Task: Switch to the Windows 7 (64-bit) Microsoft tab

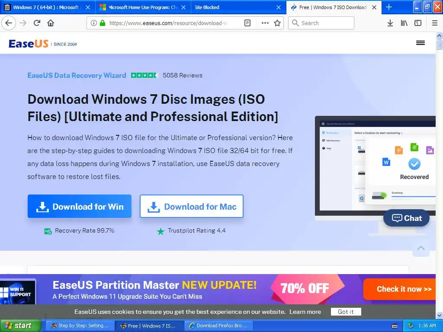Action: (x=48, y=7)
